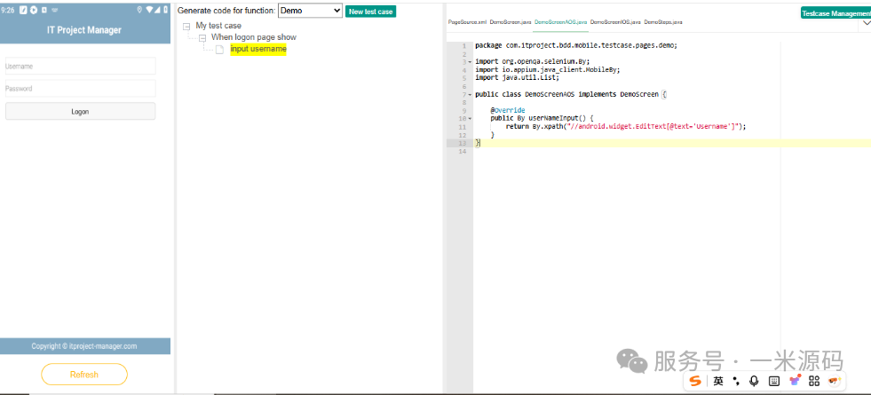Click the yellow Refresh button

(84, 375)
